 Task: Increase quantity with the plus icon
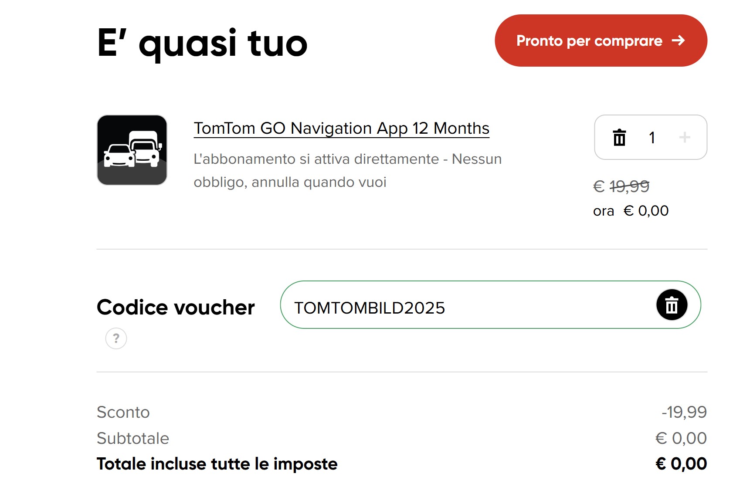(685, 138)
